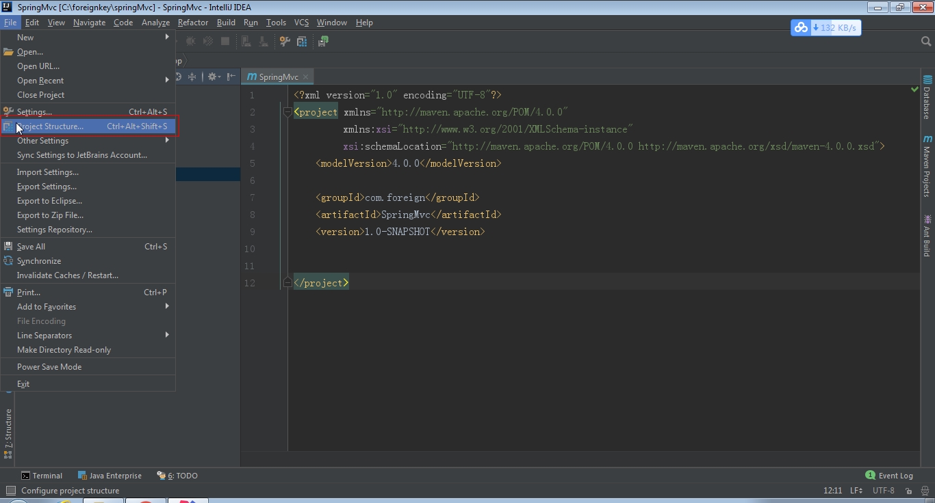The height and width of the screenshot is (503, 935).
Task: Collapse the project tag fold at line 2
Action: (288, 112)
